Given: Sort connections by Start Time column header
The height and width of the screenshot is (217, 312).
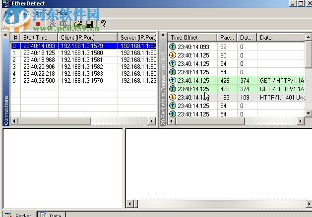Looking at the screenshot, I should [39, 37].
